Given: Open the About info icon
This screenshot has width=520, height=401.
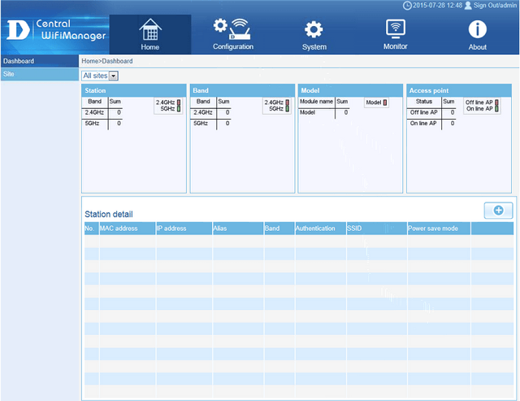Looking at the screenshot, I should 477,33.
